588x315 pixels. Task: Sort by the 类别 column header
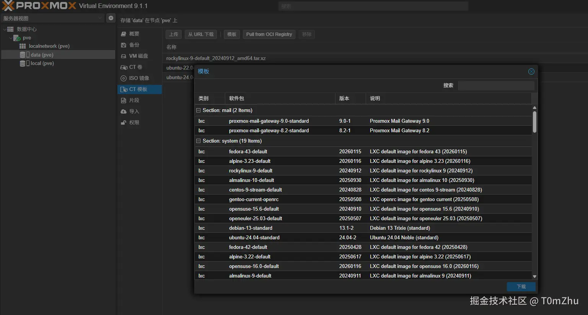point(210,99)
